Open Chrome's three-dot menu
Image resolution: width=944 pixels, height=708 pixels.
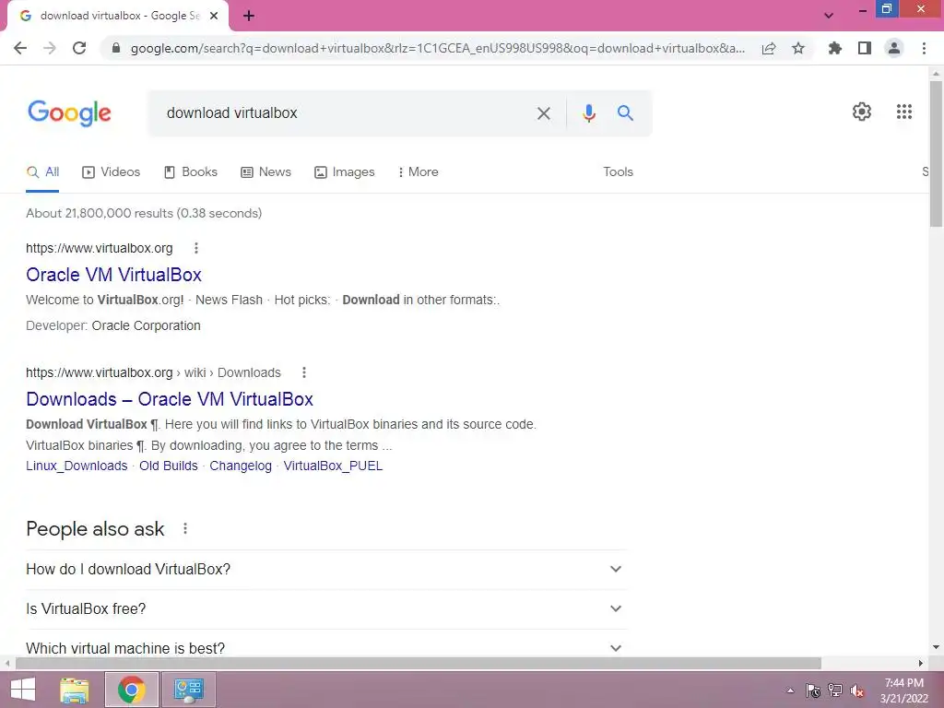[924, 48]
